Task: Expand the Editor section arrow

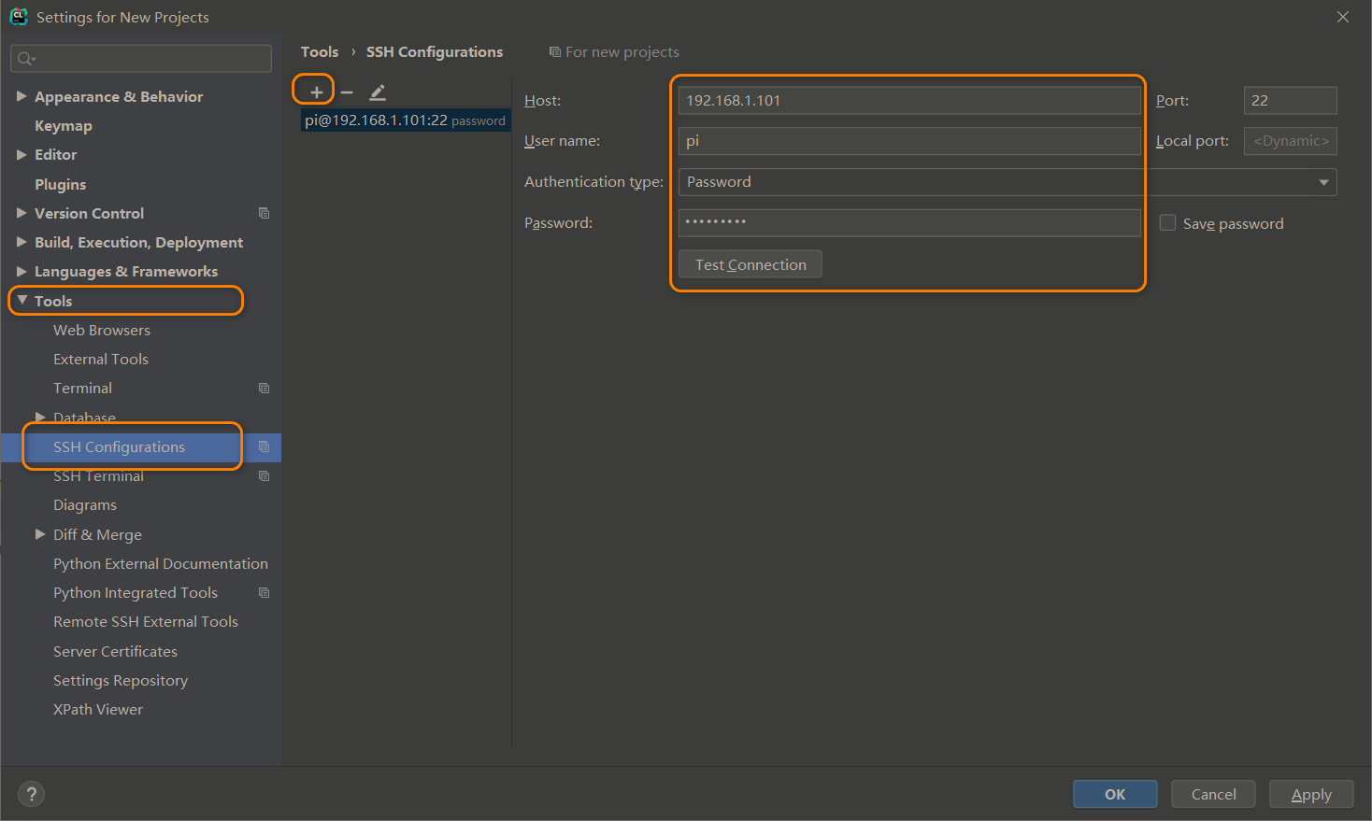Action: point(21,154)
